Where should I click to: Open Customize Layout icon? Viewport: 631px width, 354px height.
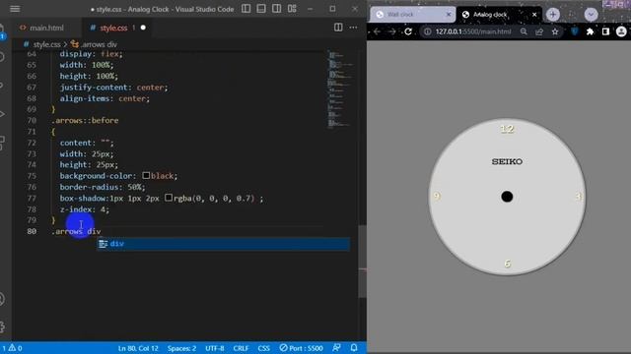[292, 9]
